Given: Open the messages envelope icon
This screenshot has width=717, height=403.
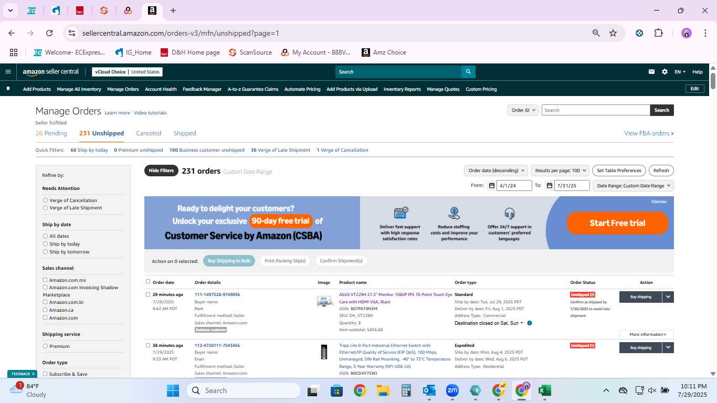Looking at the screenshot, I should coord(651,72).
